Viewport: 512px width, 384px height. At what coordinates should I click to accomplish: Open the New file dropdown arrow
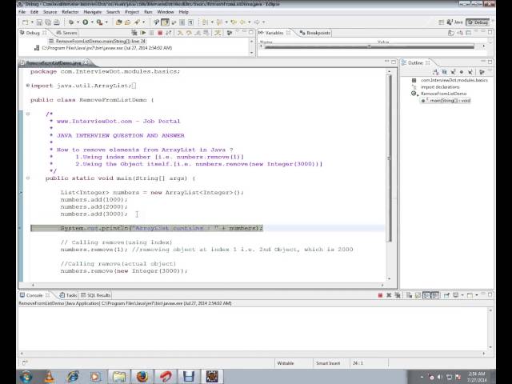point(32,22)
